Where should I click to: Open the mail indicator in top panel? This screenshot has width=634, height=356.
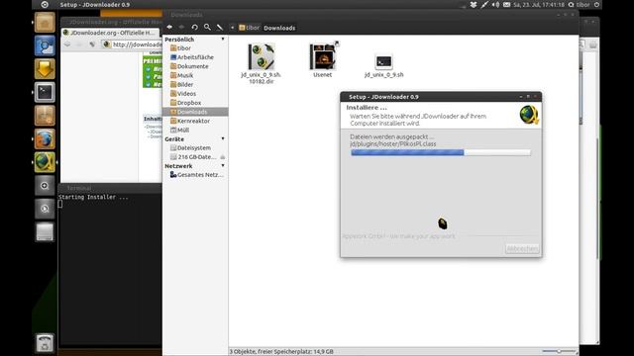pos(506,5)
